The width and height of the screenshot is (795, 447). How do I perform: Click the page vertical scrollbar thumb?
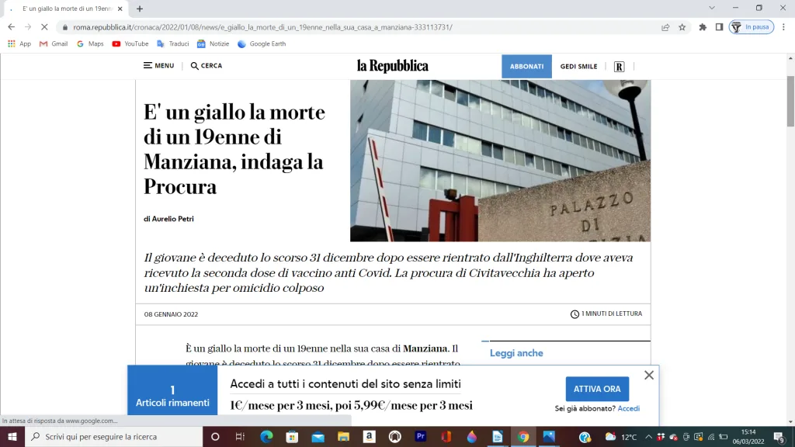[790, 102]
